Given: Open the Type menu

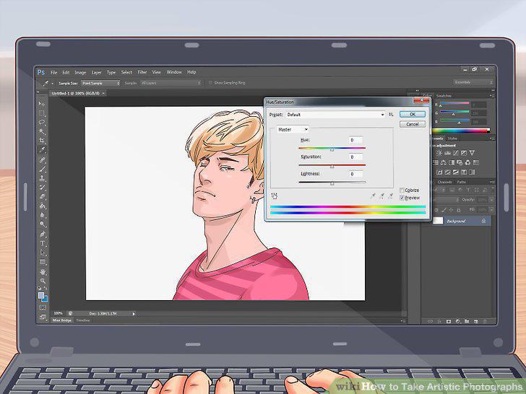Looking at the screenshot, I should (111, 72).
